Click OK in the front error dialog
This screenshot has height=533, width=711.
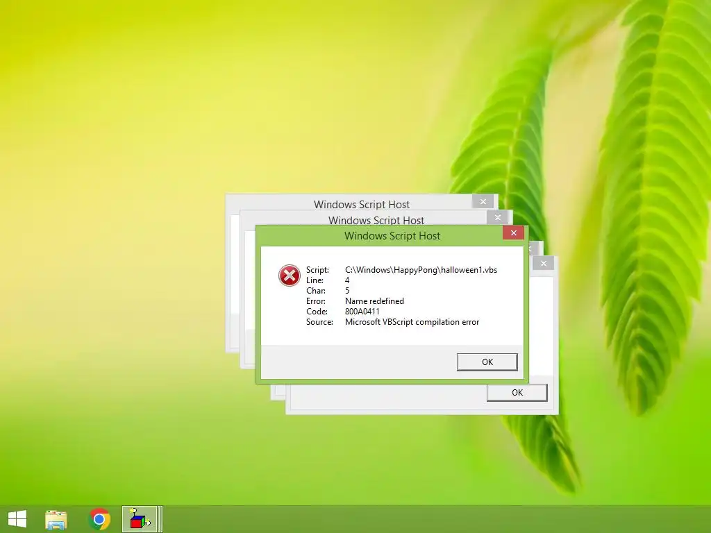pos(487,362)
